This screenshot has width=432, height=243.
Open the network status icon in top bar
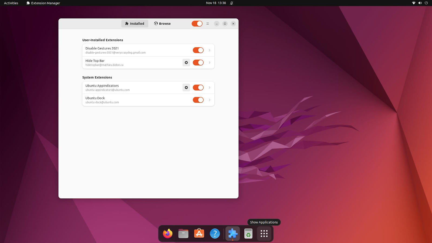pyautogui.click(x=414, y=3)
